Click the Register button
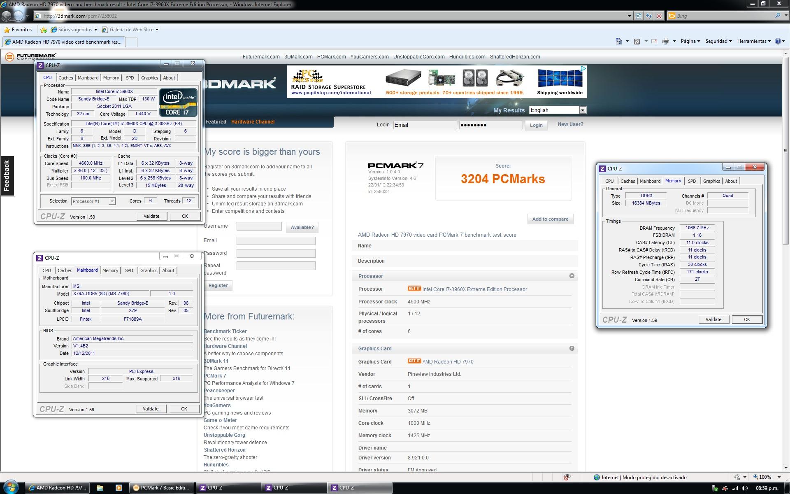This screenshot has height=494, width=790. click(x=218, y=285)
